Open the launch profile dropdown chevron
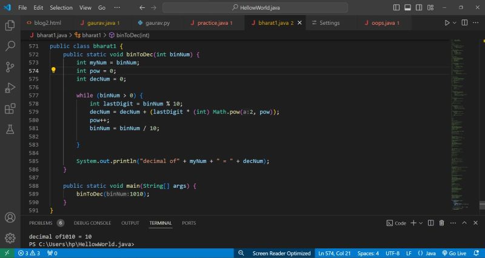 (421, 223)
